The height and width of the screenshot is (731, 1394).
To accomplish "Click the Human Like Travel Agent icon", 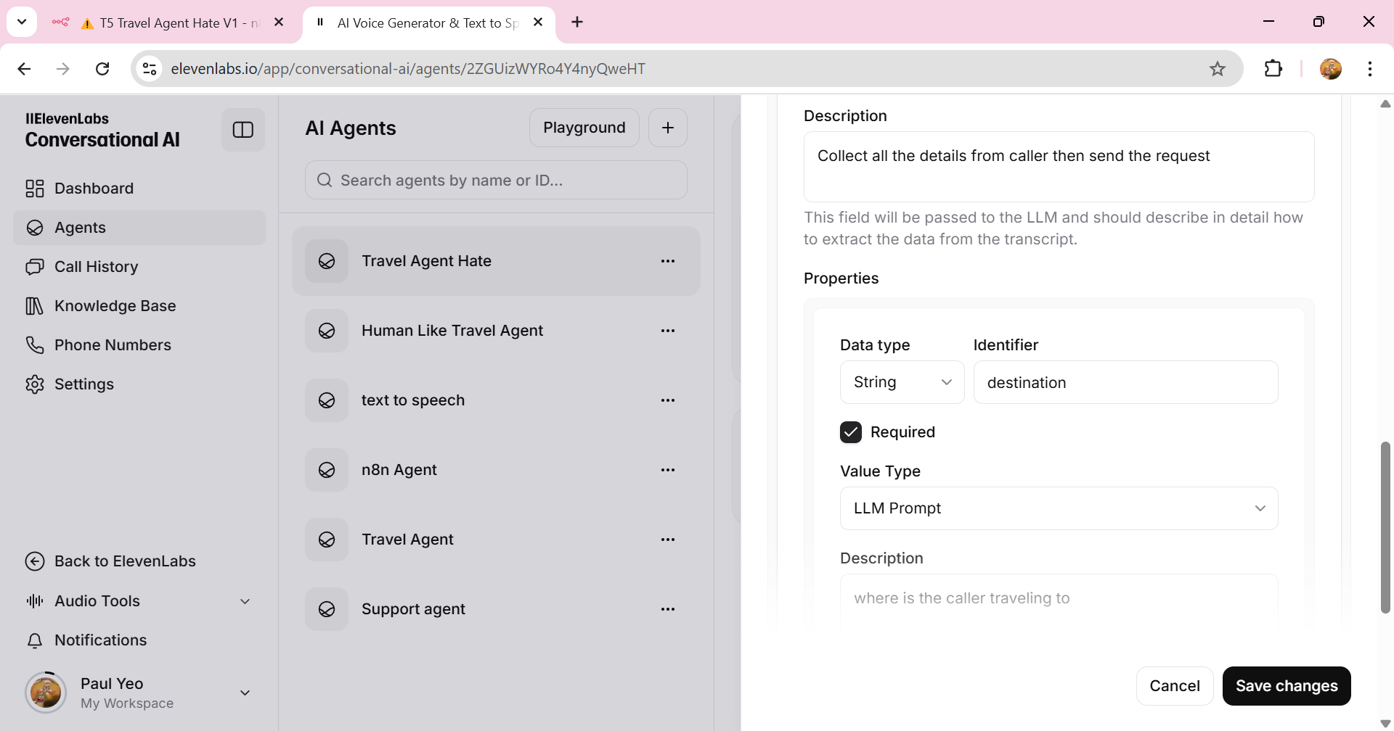I will pyautogui.click(x=327, y=331).
